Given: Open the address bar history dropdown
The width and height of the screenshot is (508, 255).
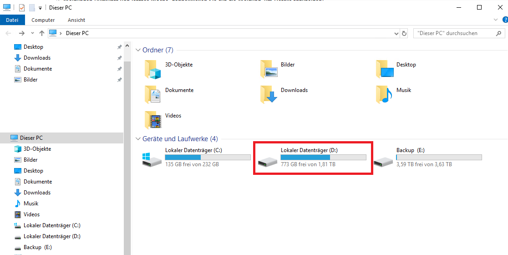Looking at the screenshot, I should click(396, 33).
